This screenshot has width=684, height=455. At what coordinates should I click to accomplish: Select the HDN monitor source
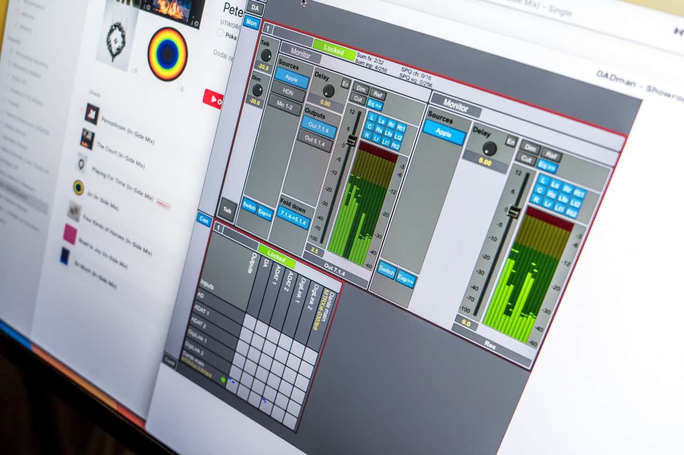click(x=289, y=91)
